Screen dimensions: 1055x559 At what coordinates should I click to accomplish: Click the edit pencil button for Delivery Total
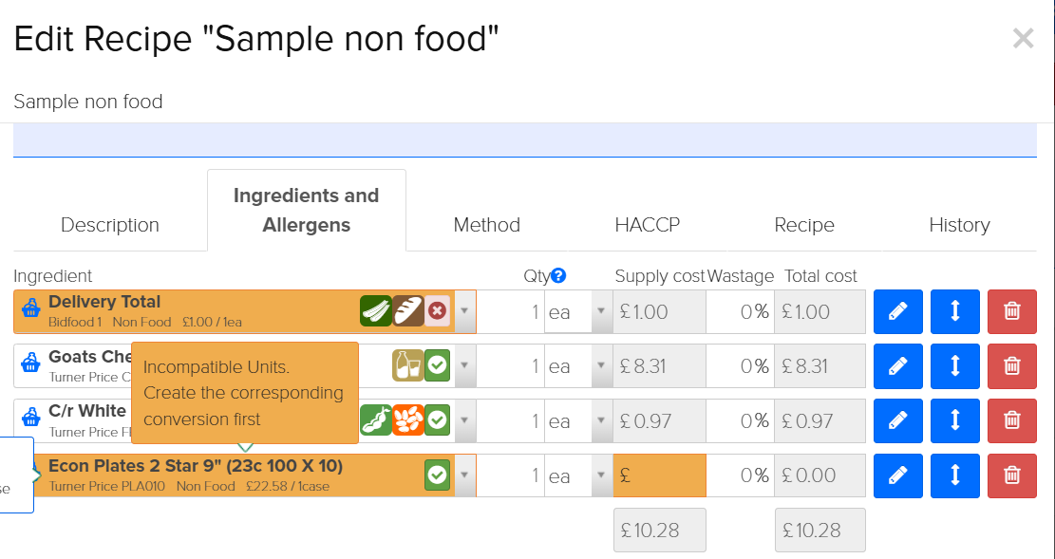pyautogui.click(x=897, y=311)
